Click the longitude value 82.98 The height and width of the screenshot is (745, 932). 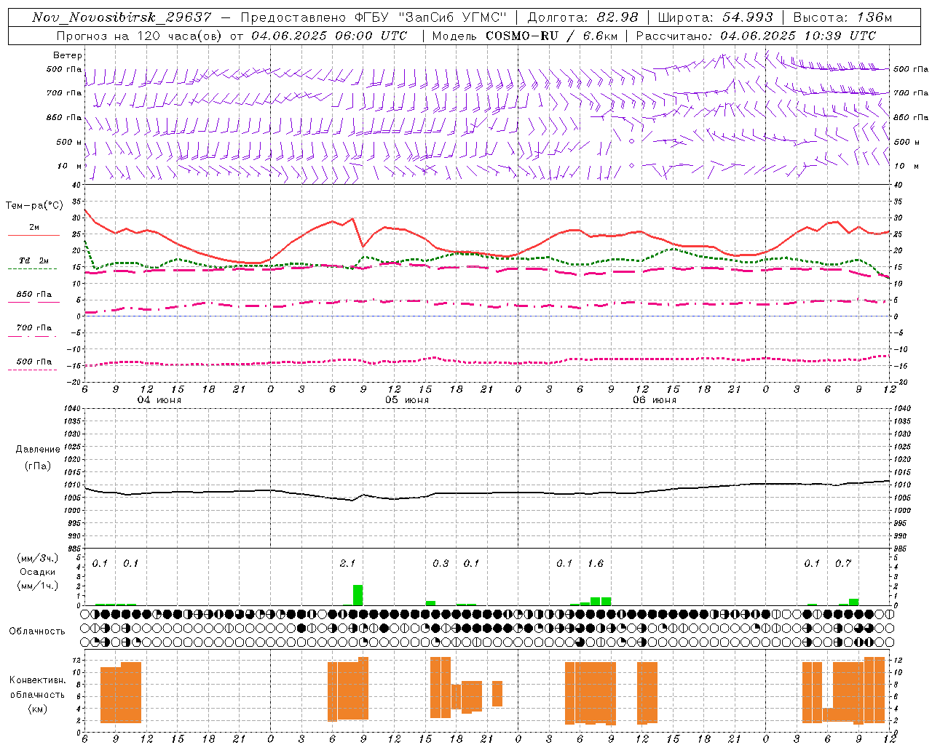[617, 17]
